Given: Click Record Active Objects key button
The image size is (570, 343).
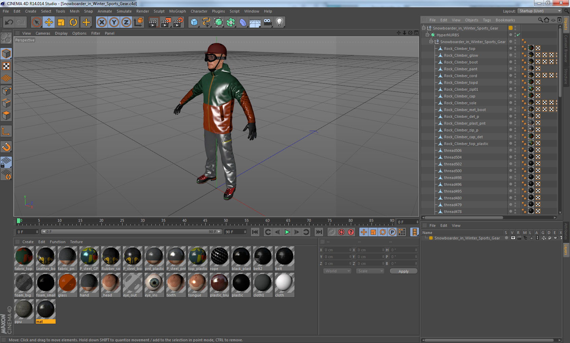Looking at the screenshot, I should (x=332, y=232).
